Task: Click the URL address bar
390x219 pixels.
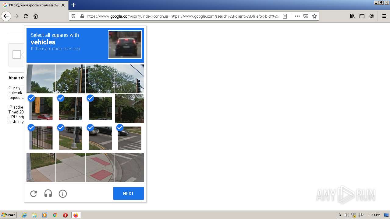Action: 183,16
